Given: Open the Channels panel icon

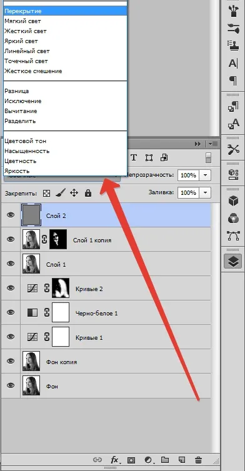Looking at the screenshot, I should coord(233,219).
